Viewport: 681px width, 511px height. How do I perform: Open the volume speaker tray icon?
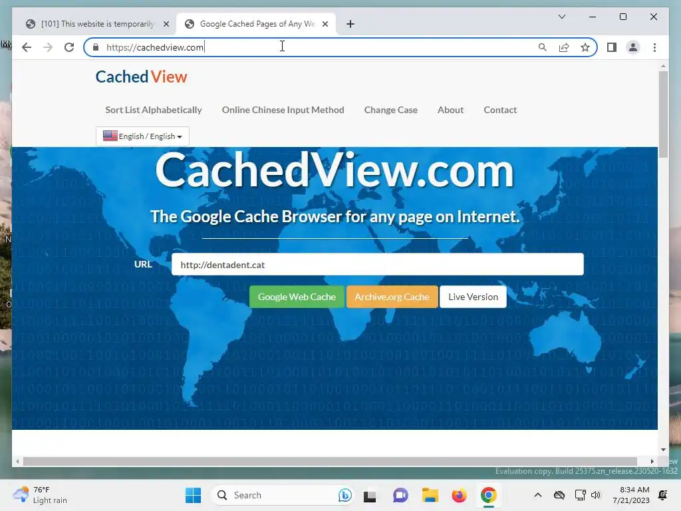click(x=596, y=495)
